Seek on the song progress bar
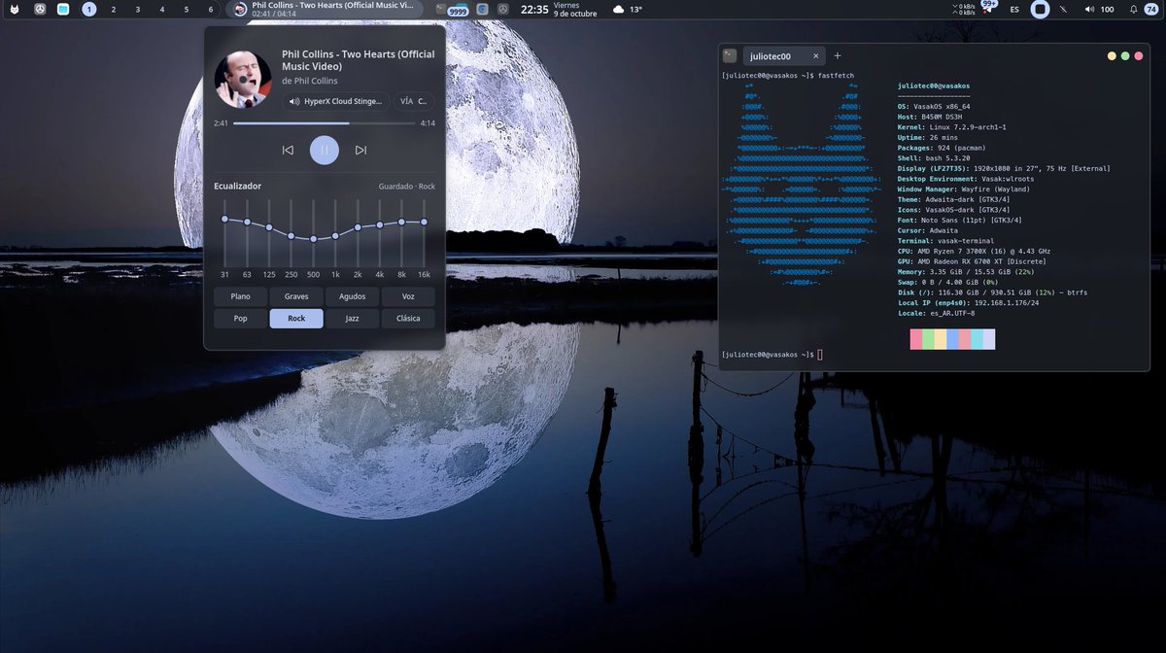1166x653 pixels. click(x=325, y=123)
